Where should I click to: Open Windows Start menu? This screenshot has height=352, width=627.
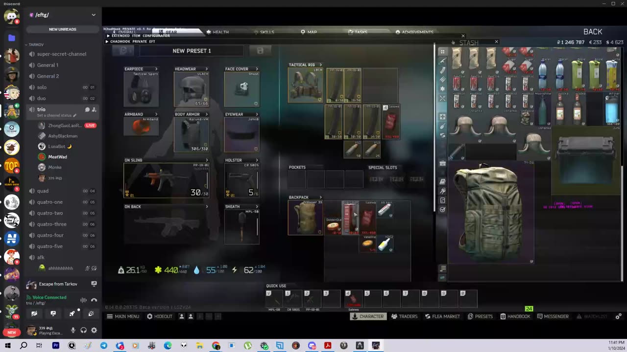coord(8,346)
